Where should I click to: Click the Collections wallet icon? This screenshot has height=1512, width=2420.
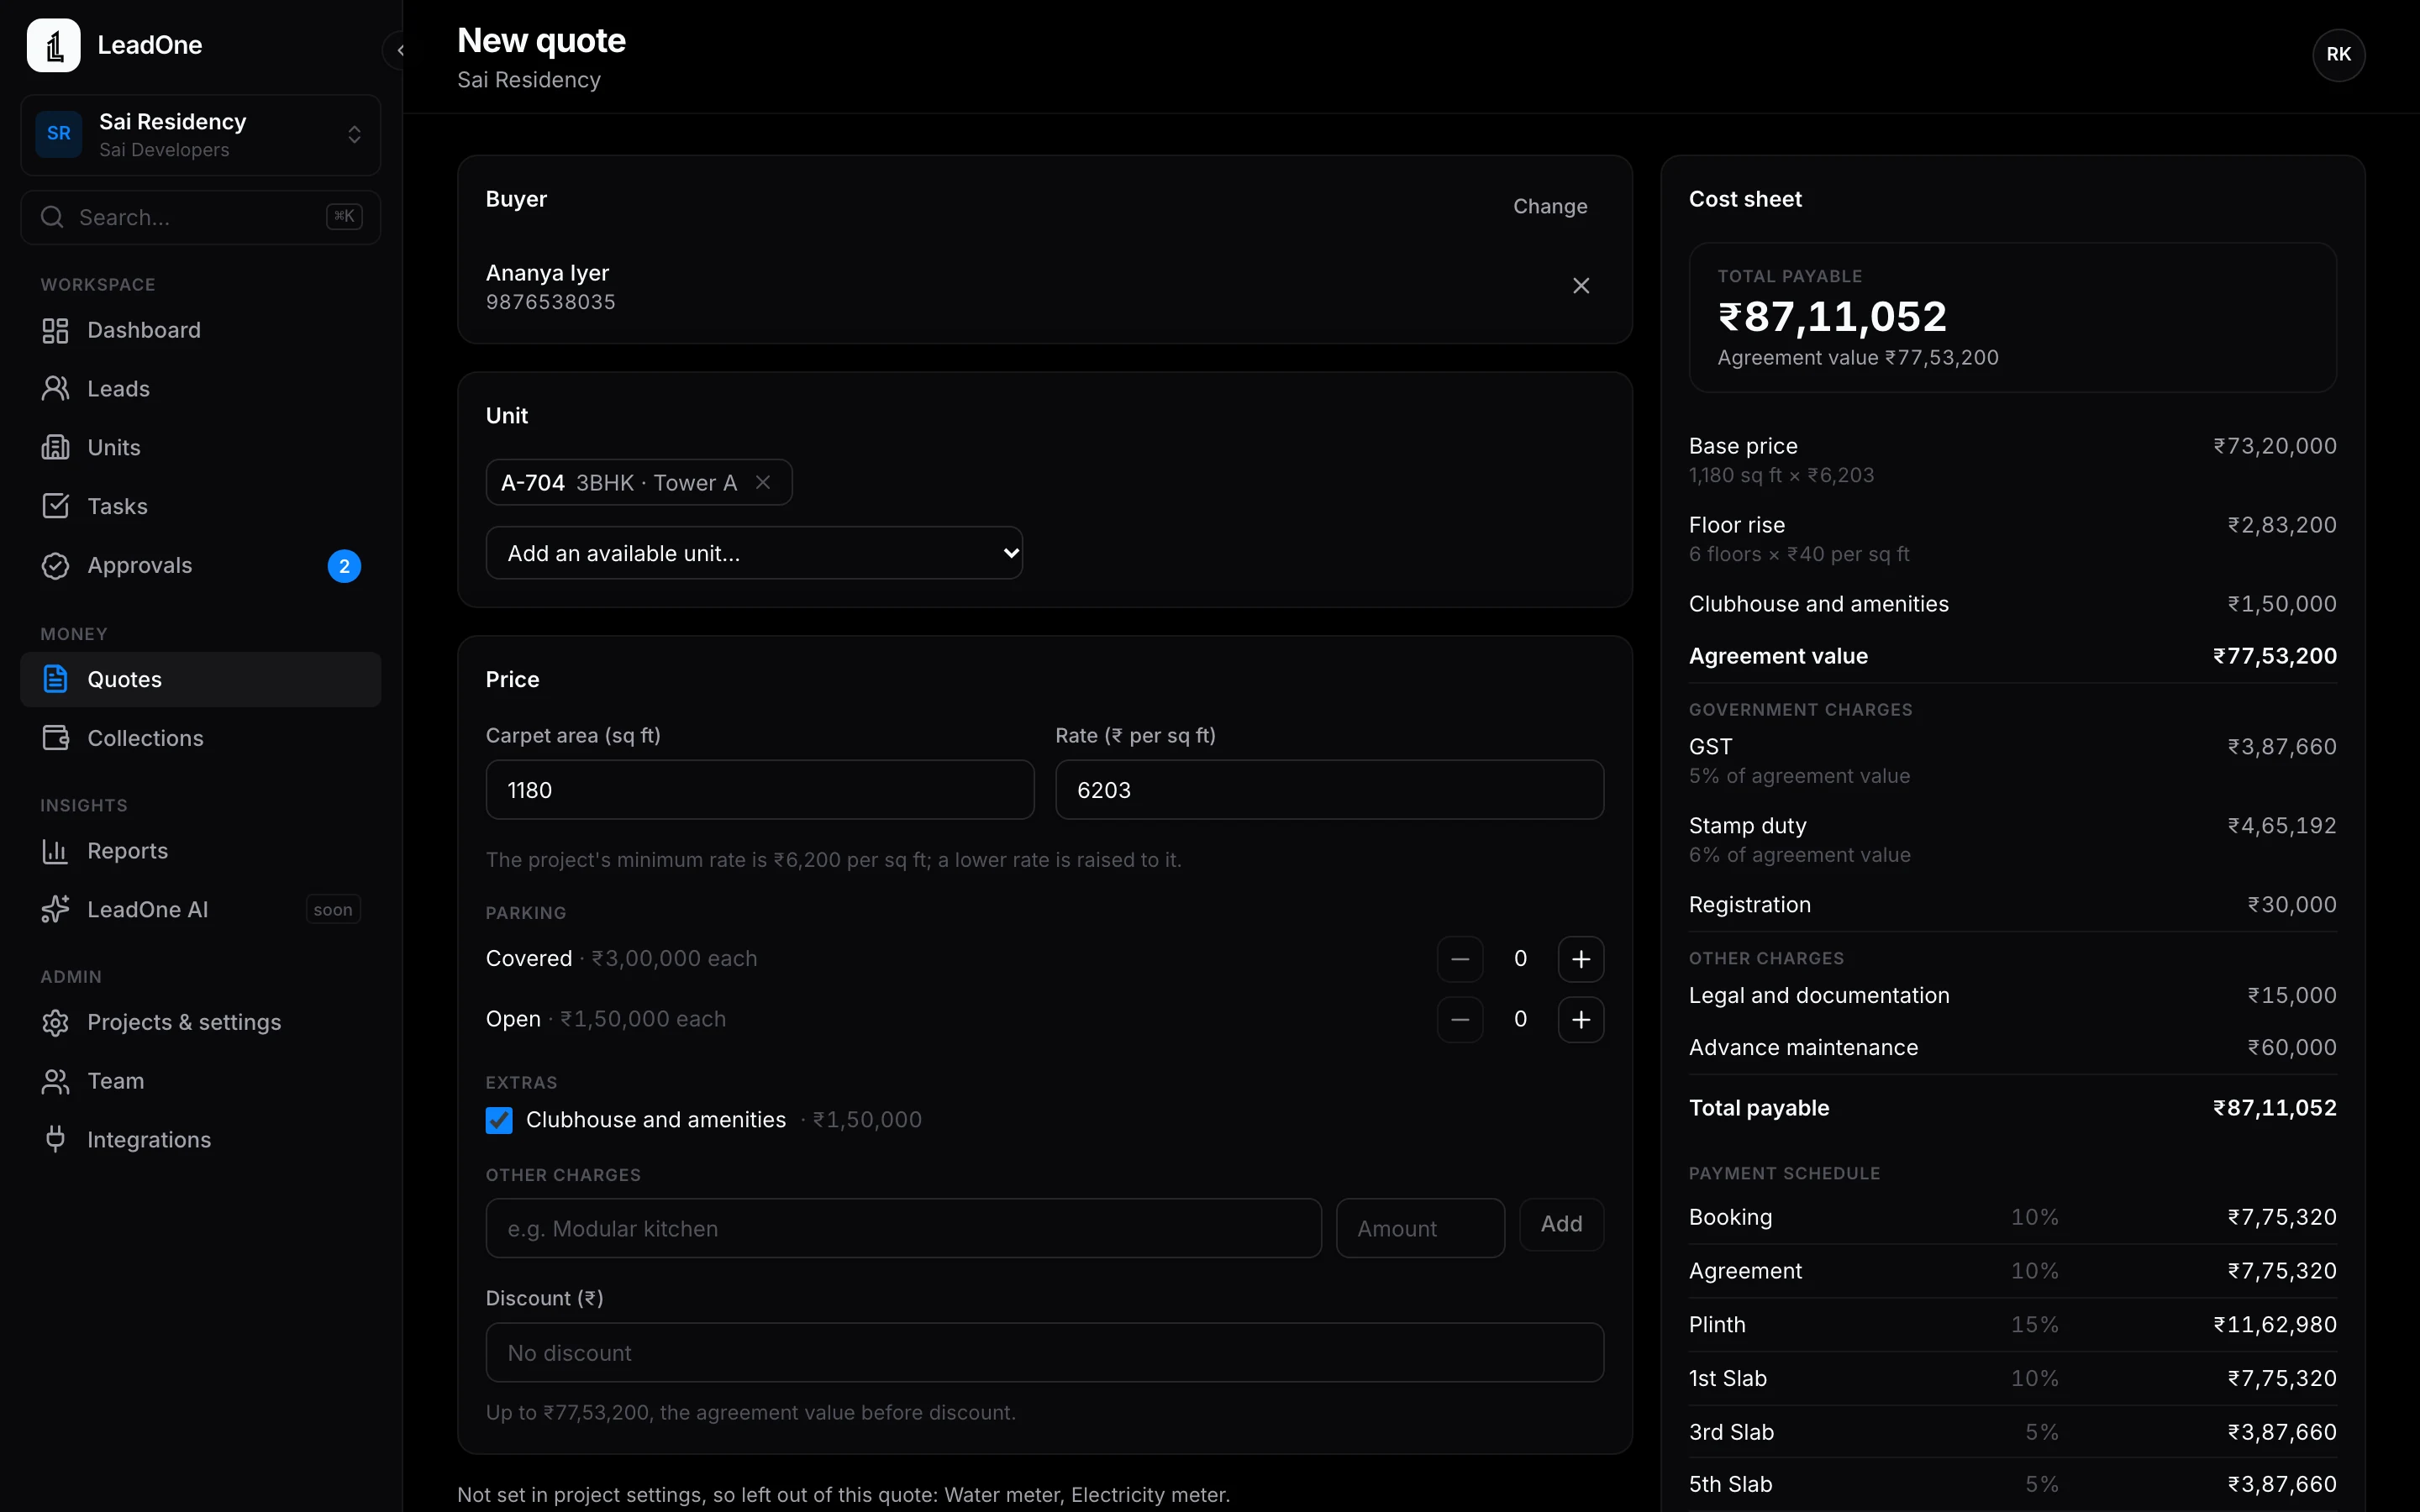[55, 738]
